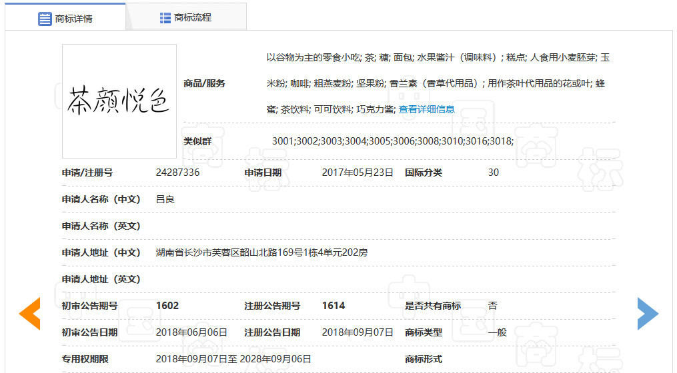This screenshot has width=677, height=373.
Task: Select the registration number 24287336
Action: pyautogui.click(x=177, y=173)
